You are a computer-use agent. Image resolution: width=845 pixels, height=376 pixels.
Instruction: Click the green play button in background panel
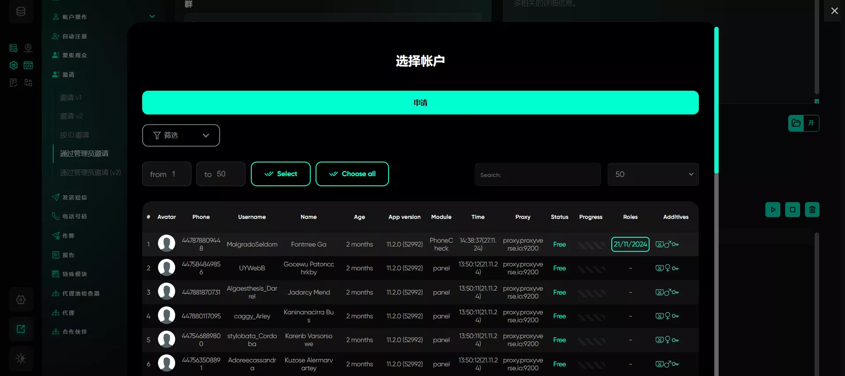coord(773,210)
